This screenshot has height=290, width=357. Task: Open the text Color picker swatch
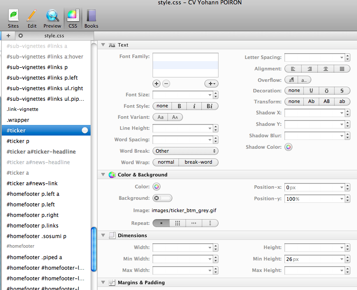coord(157,187)
